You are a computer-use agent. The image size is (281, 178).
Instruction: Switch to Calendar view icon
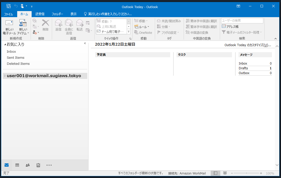coord(17,165)
